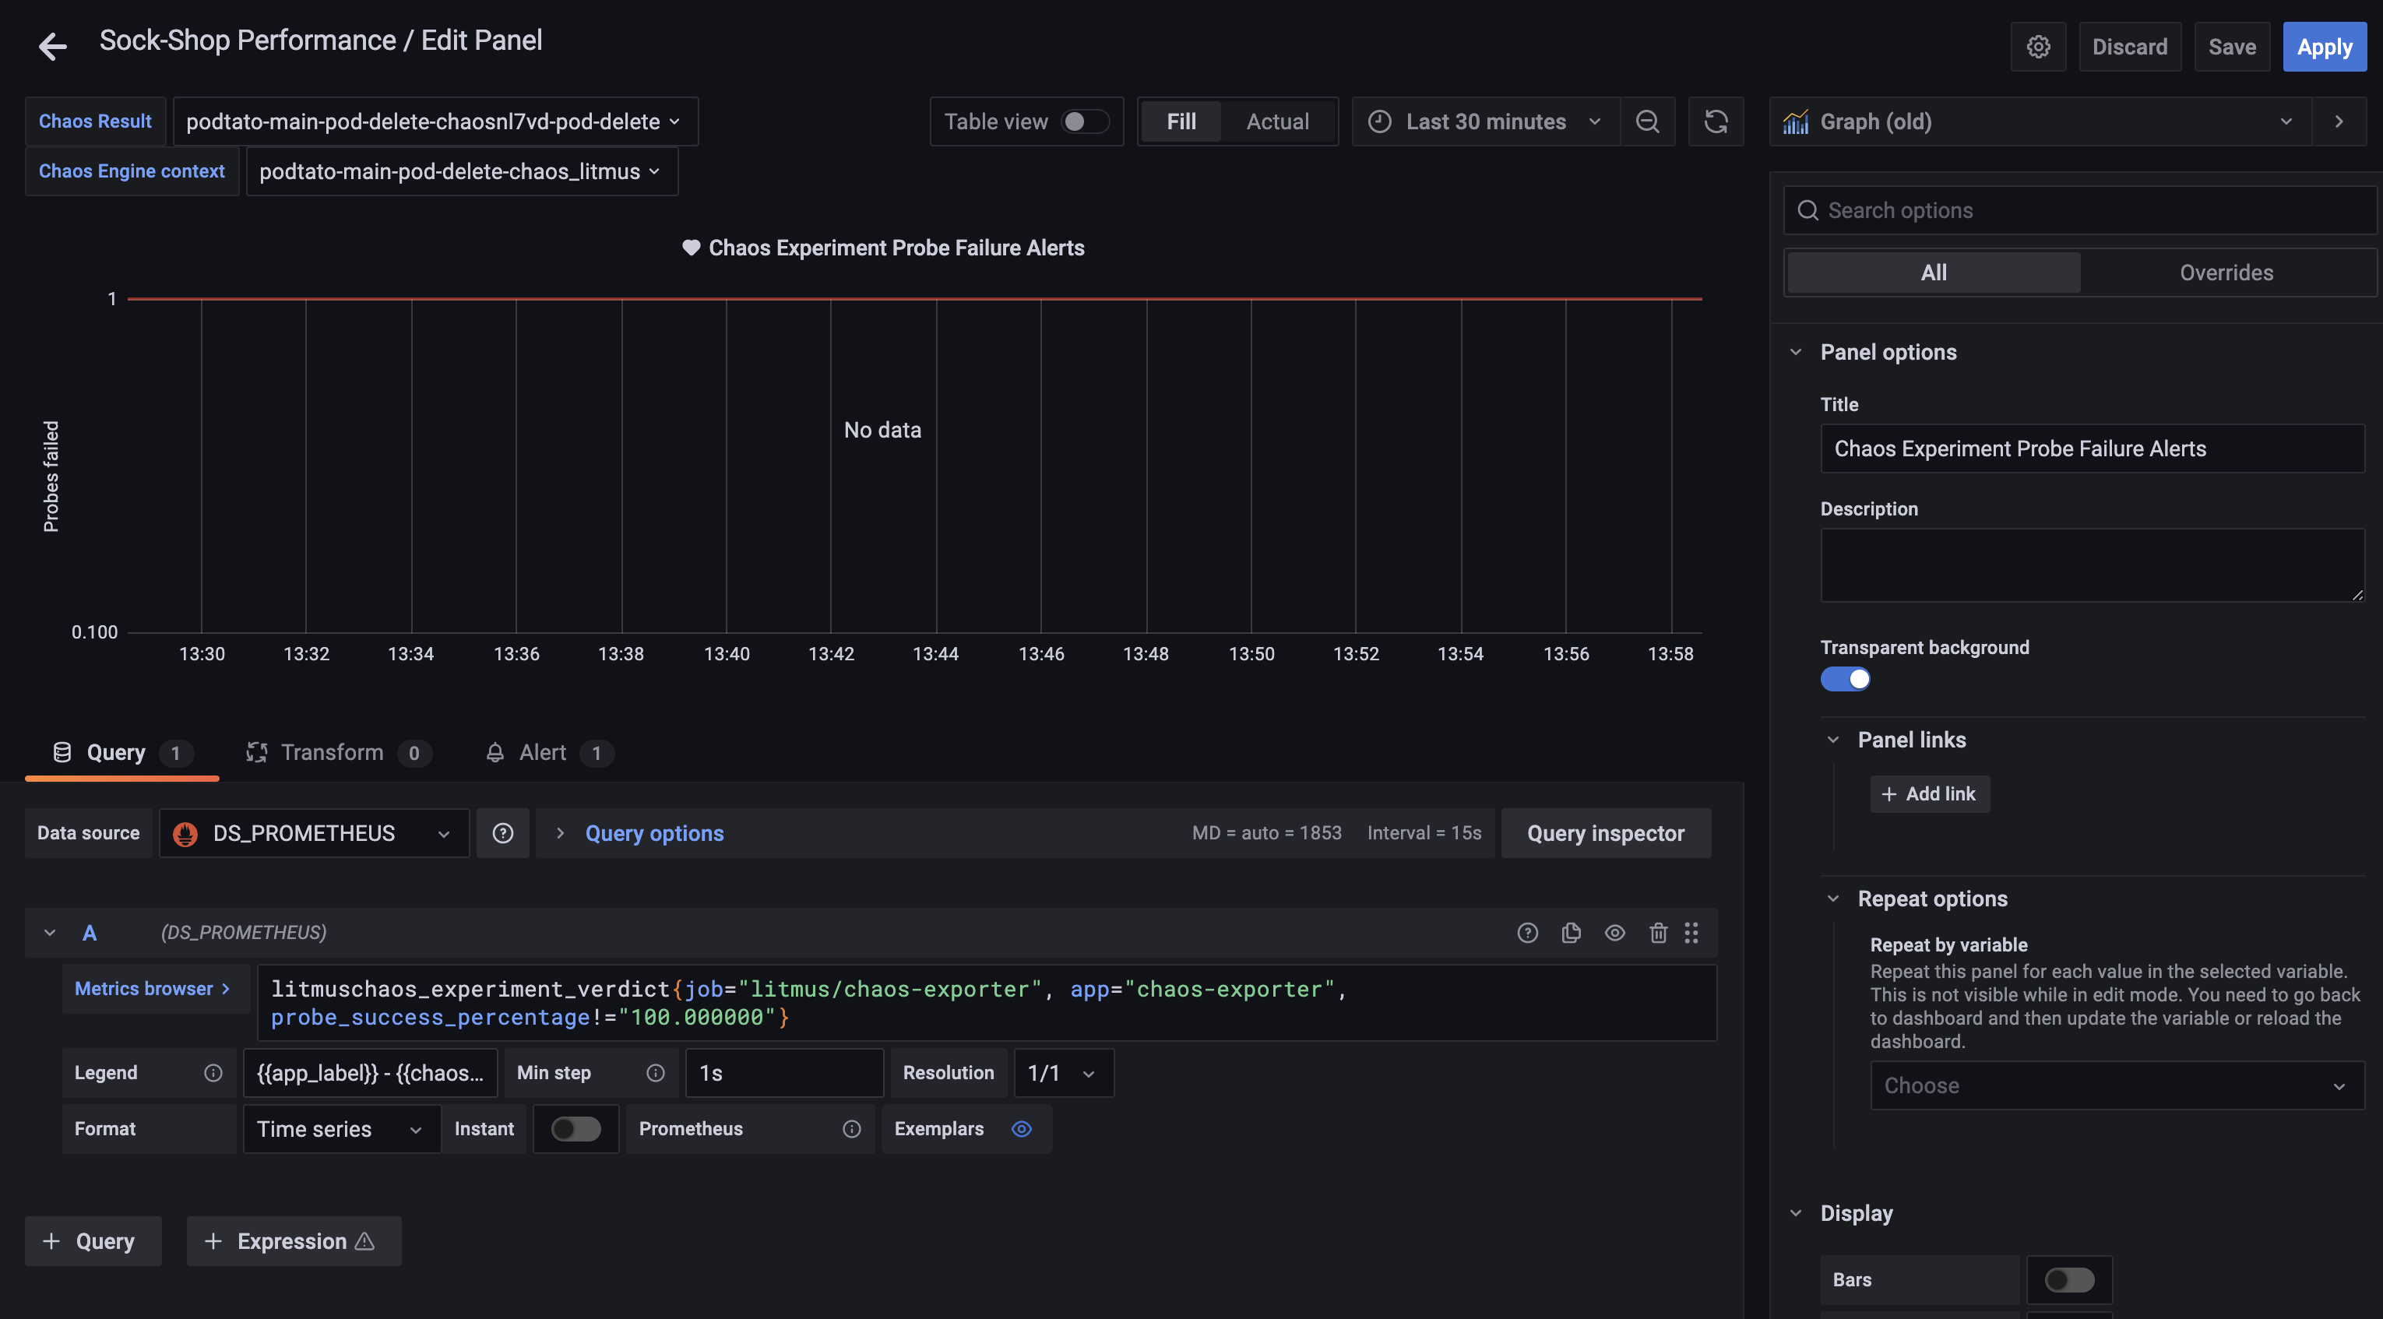The height and width of the screenshot is (1319, 2383).
Task: Click the Apply button
Action: tap(2324, 47)
